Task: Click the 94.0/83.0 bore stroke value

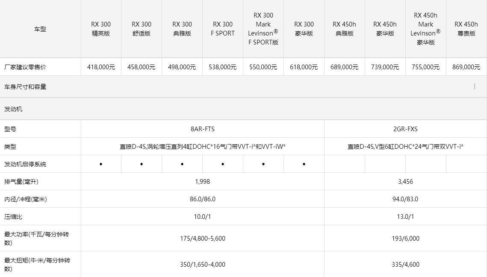Action: tap(405, 199)
